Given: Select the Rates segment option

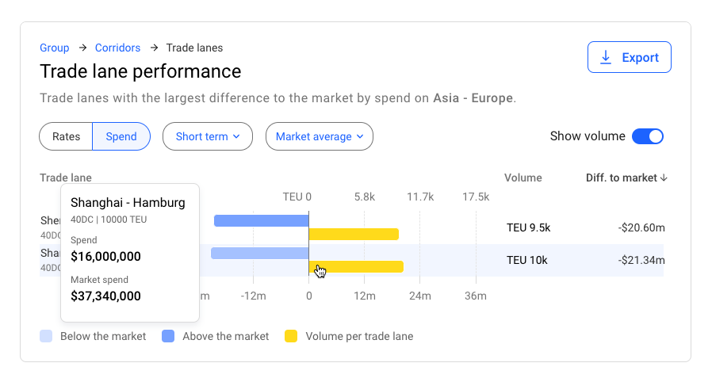Looking at the screenshot, I should click(x=67, y=136).
